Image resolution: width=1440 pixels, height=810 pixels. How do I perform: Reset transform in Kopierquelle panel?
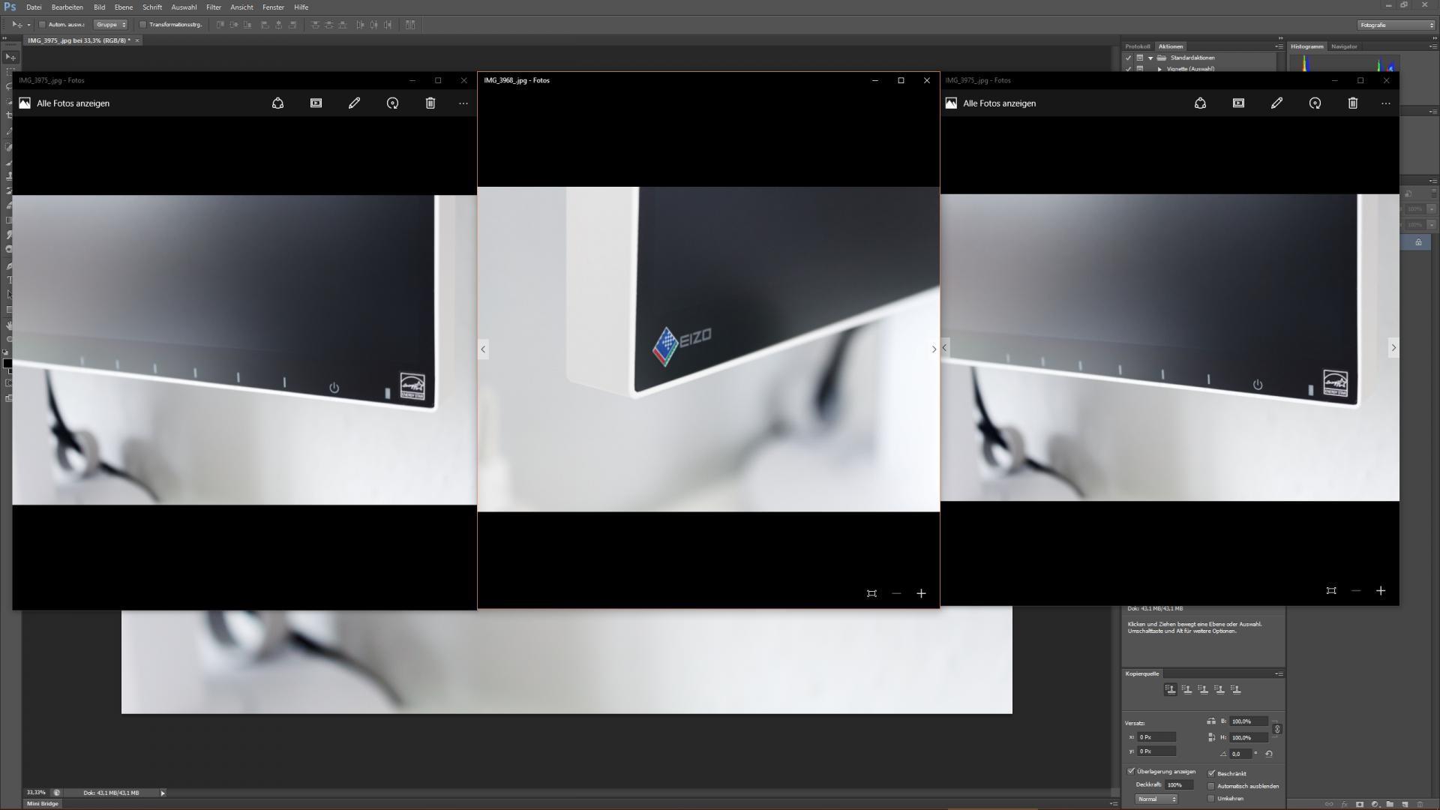(x=1269, y=754)
